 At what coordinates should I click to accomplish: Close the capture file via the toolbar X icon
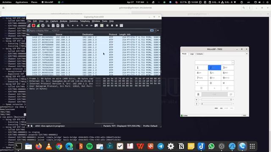tap(58, 25)
